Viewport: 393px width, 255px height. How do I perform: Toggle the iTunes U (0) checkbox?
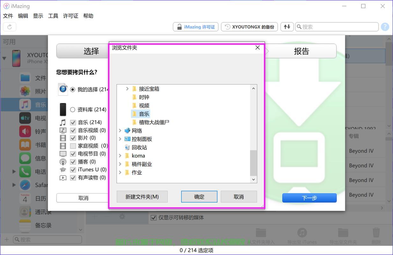73,170
